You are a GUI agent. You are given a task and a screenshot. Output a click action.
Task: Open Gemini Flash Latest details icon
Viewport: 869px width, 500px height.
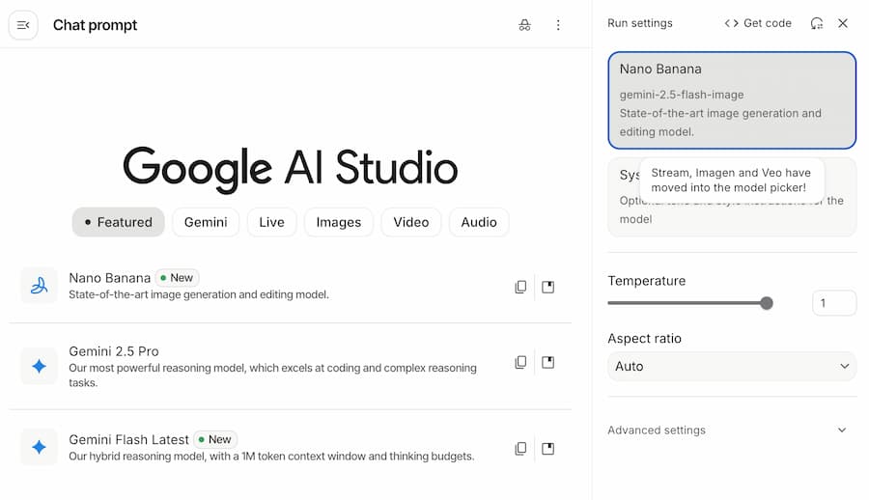[548, 448]
